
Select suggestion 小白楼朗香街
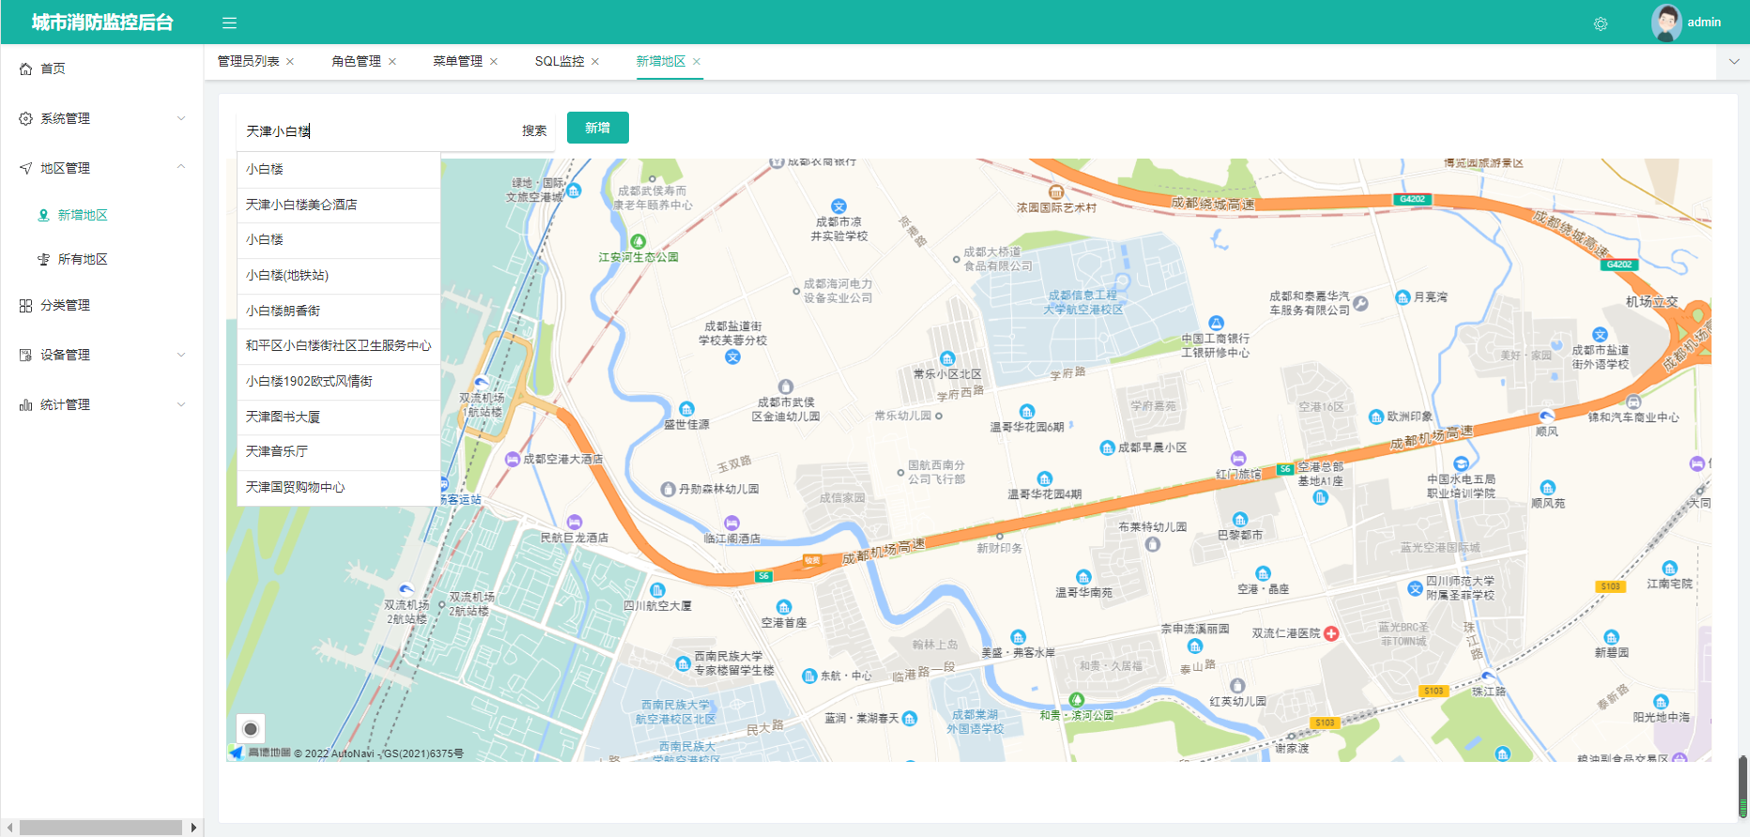(x=339, y=311)
